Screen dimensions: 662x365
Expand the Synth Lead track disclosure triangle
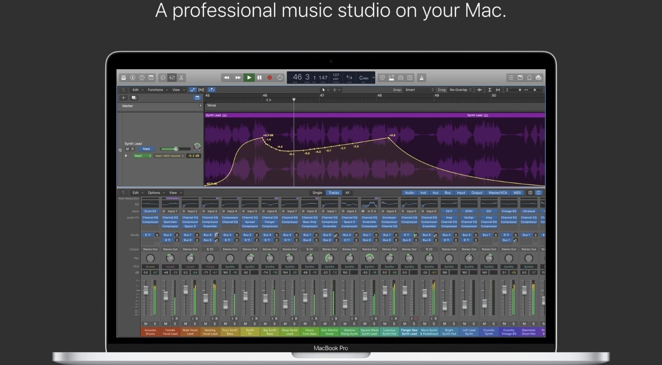126,156
